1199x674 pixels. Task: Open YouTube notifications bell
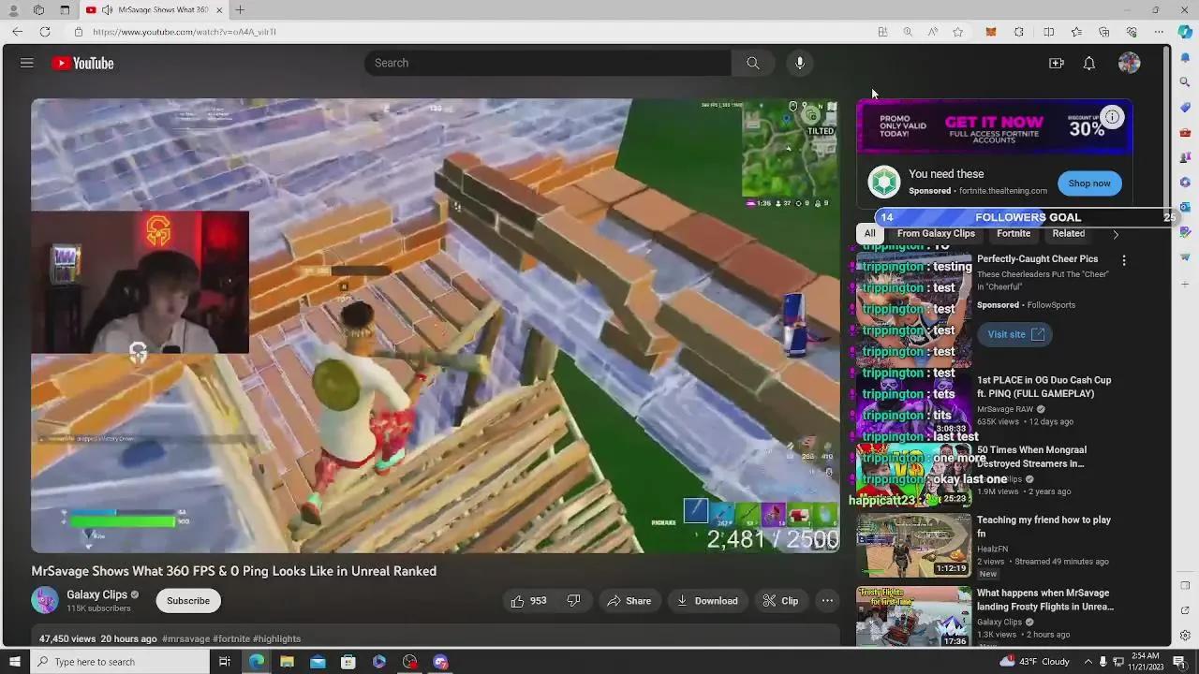click(1089, 63)
